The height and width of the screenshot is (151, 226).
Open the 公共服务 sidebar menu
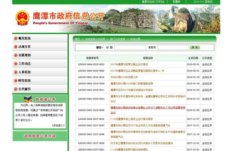tap(24, 89)
